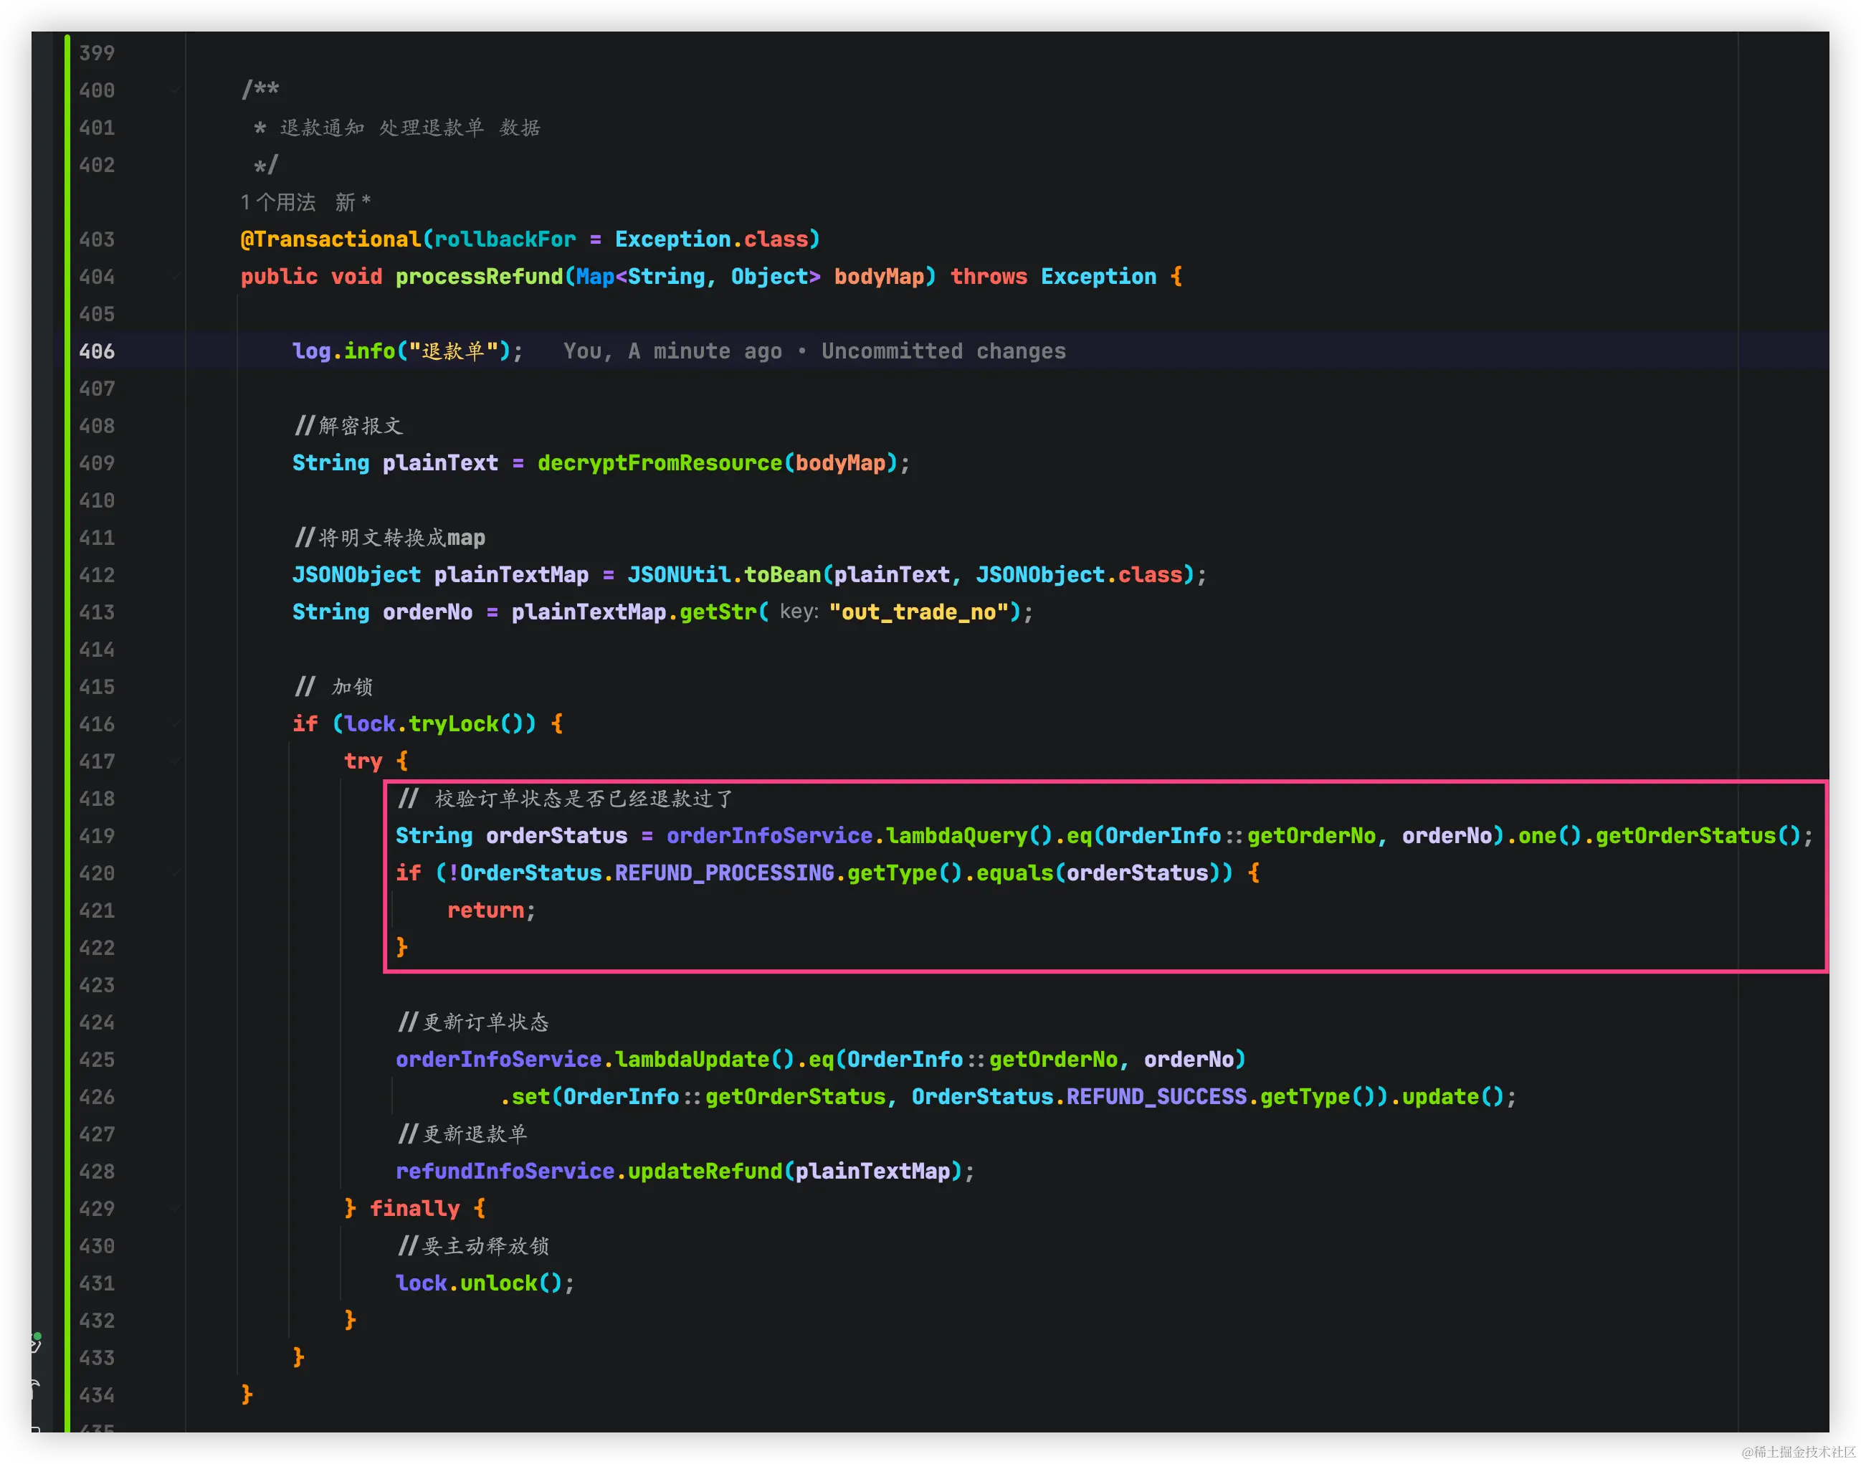This screenshot has width=1861, height=1464.
Task: Click the bottom-most sidebar icon in left strip
Action: pyautogui.click(x=36, y=1428)
